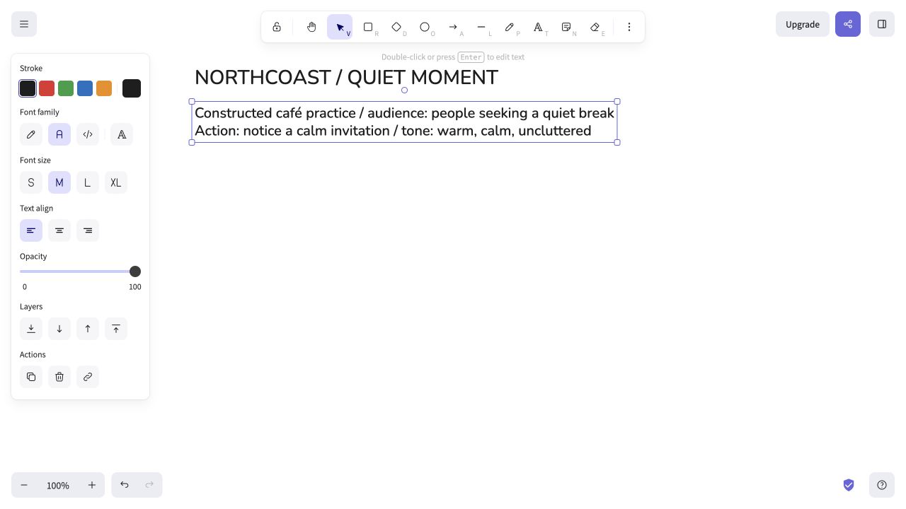
Task: Select the Diamond shape tool
Action: (396, 27)
